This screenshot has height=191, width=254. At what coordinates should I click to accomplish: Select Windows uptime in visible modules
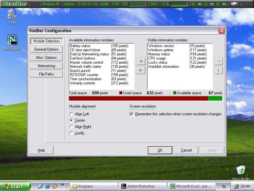(180, 50)
